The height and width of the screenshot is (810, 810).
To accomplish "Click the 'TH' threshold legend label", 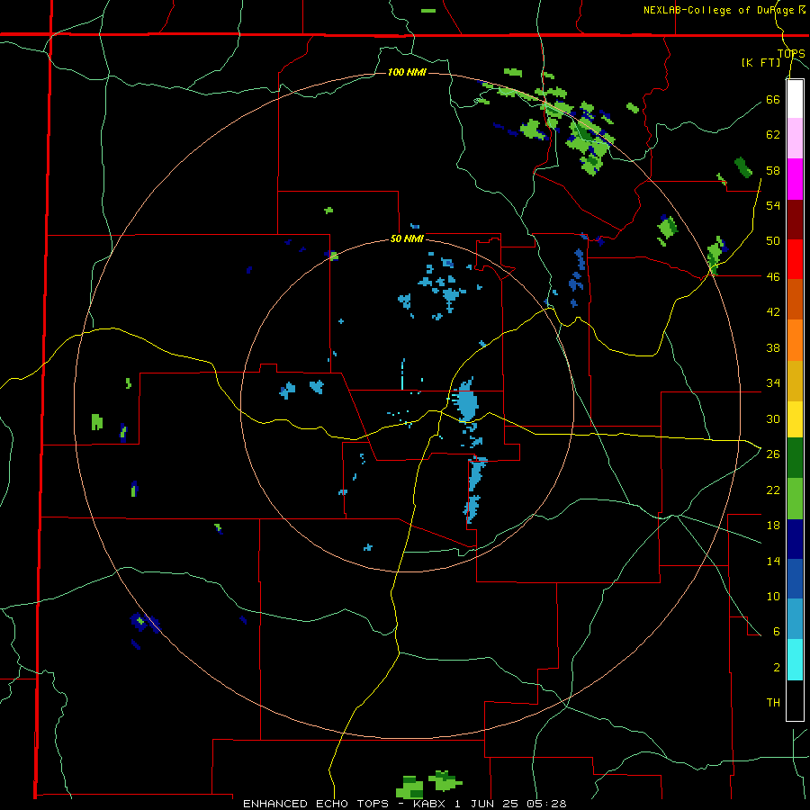I will (x=773, y=703).
